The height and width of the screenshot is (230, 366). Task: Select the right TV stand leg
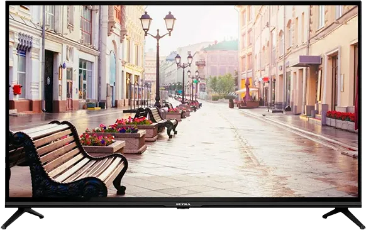pos(343,217)
